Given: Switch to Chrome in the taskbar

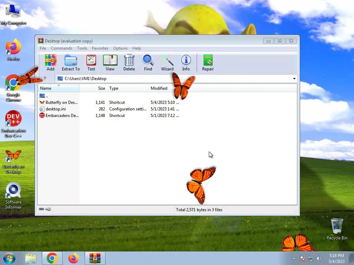Looking at the screenshot, I should (x=52, y=258).
